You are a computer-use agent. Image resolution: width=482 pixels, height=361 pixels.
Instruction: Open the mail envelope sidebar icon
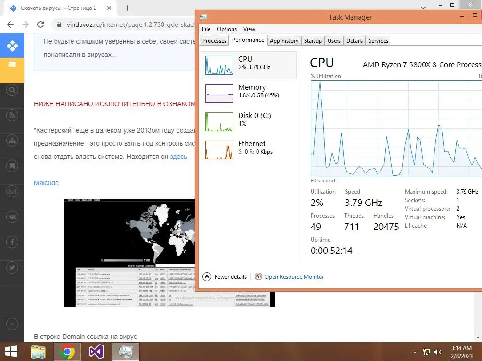[x=12, y=192]
